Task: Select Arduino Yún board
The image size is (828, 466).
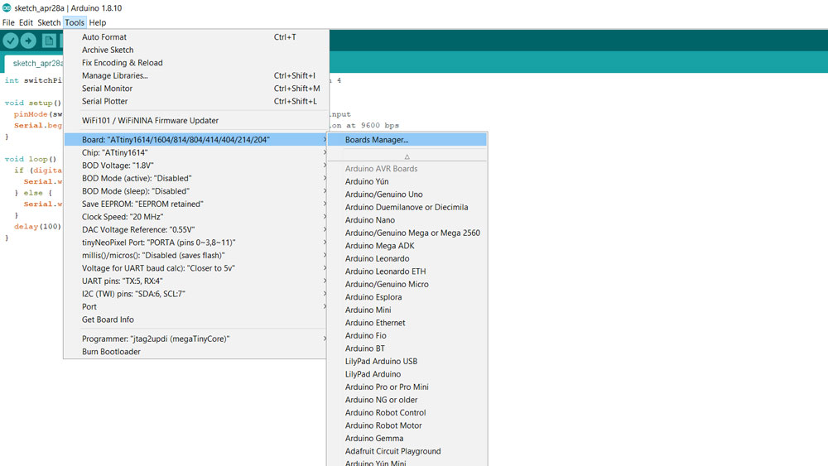Action: pyautogui.click(x=407, y=181)
